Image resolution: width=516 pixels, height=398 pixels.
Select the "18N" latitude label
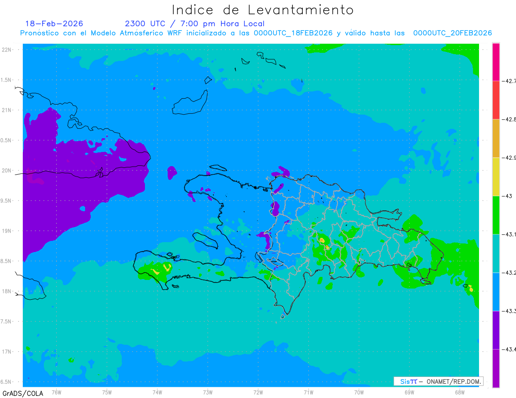(7, 292)
